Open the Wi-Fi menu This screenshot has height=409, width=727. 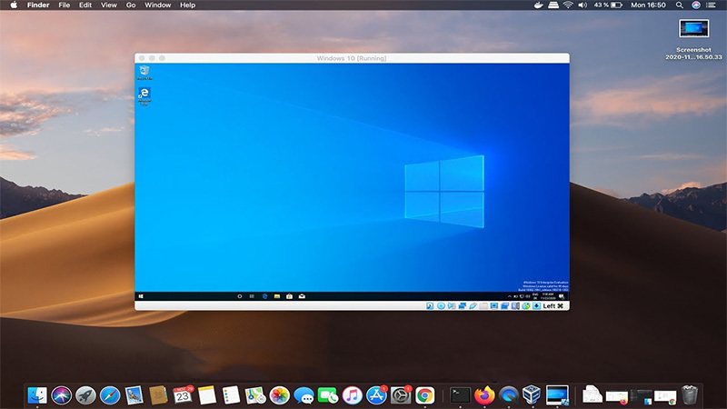568,5
